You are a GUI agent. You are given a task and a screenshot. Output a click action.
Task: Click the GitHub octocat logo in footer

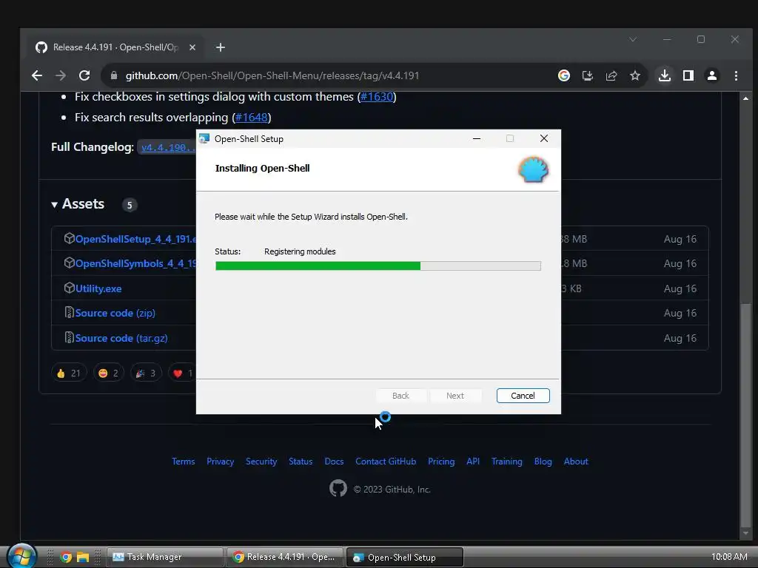tap(338, 488)
